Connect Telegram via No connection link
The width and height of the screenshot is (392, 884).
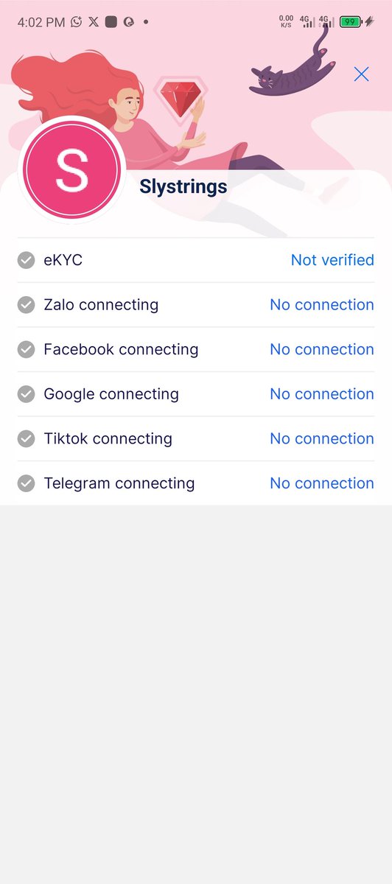(322, 483)
